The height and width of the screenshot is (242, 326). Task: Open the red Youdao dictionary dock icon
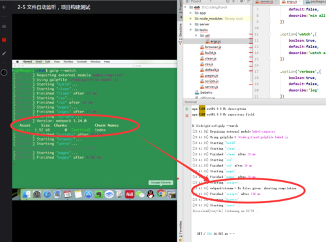click(x=130, y=194)
